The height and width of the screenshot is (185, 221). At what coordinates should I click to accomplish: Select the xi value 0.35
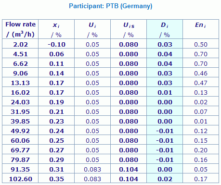(56, 178)
